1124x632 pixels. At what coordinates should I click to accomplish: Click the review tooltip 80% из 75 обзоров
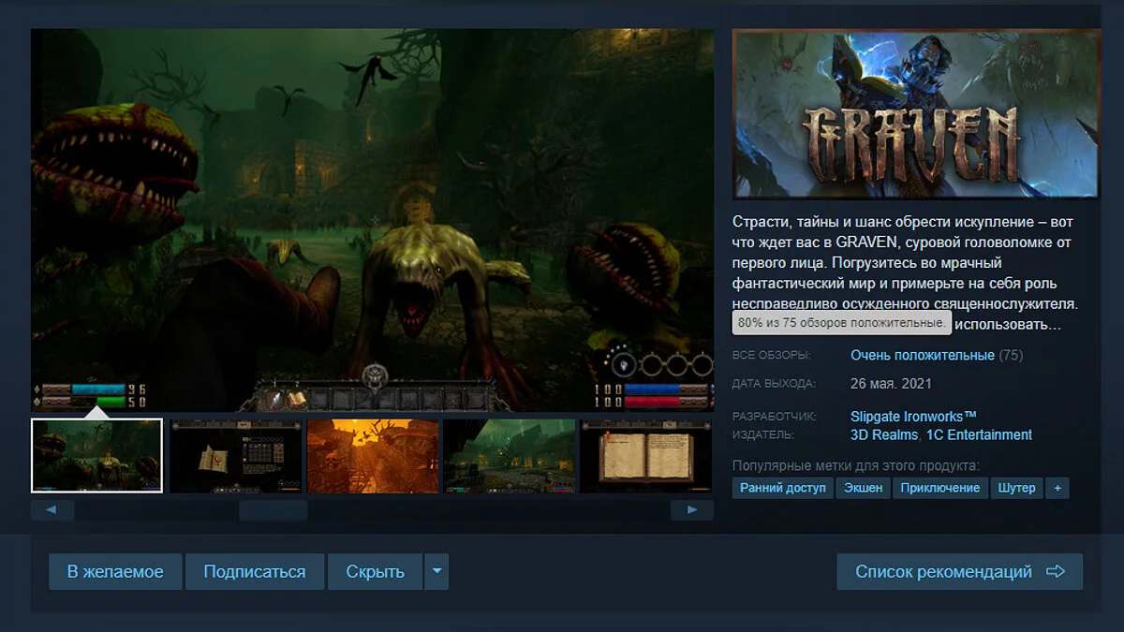click(x=842, y=322)
